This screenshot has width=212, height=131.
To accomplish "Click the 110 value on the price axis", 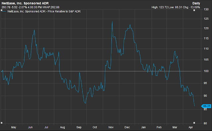I will coord(206,49).
